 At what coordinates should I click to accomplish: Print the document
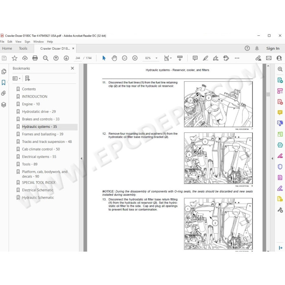click(x=35, y=58)
